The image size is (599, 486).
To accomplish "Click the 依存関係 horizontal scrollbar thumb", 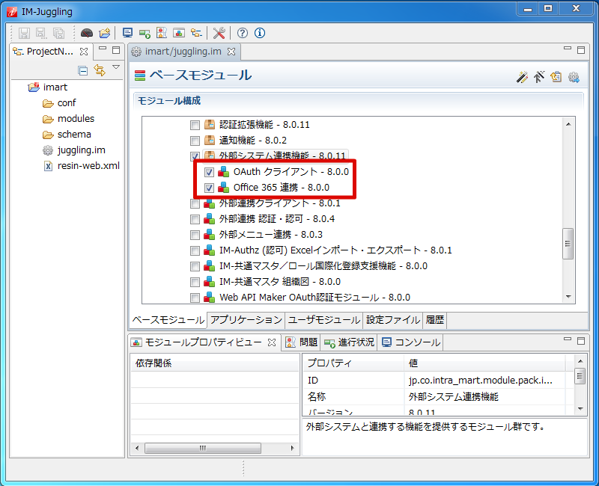I will click(x=203, y=448).
